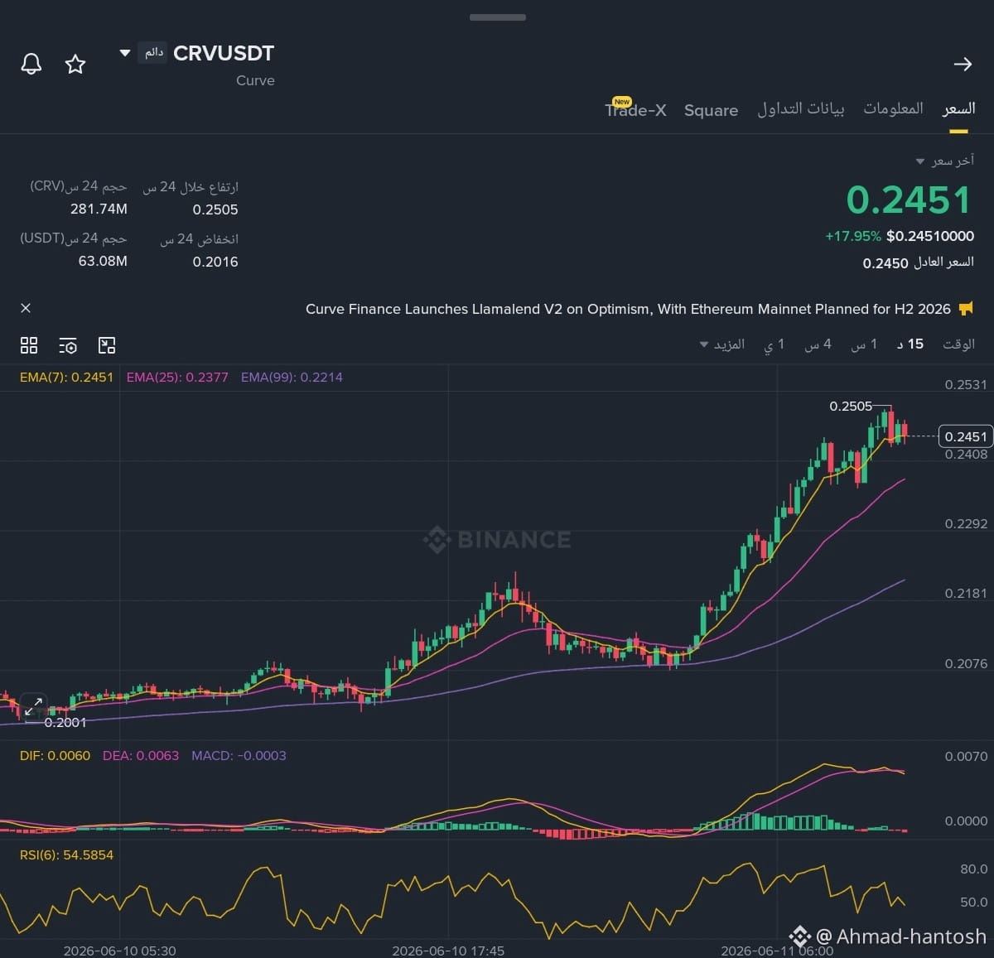
Task: Tap the USDT volume value 63.08M
Action: point(103,261)
